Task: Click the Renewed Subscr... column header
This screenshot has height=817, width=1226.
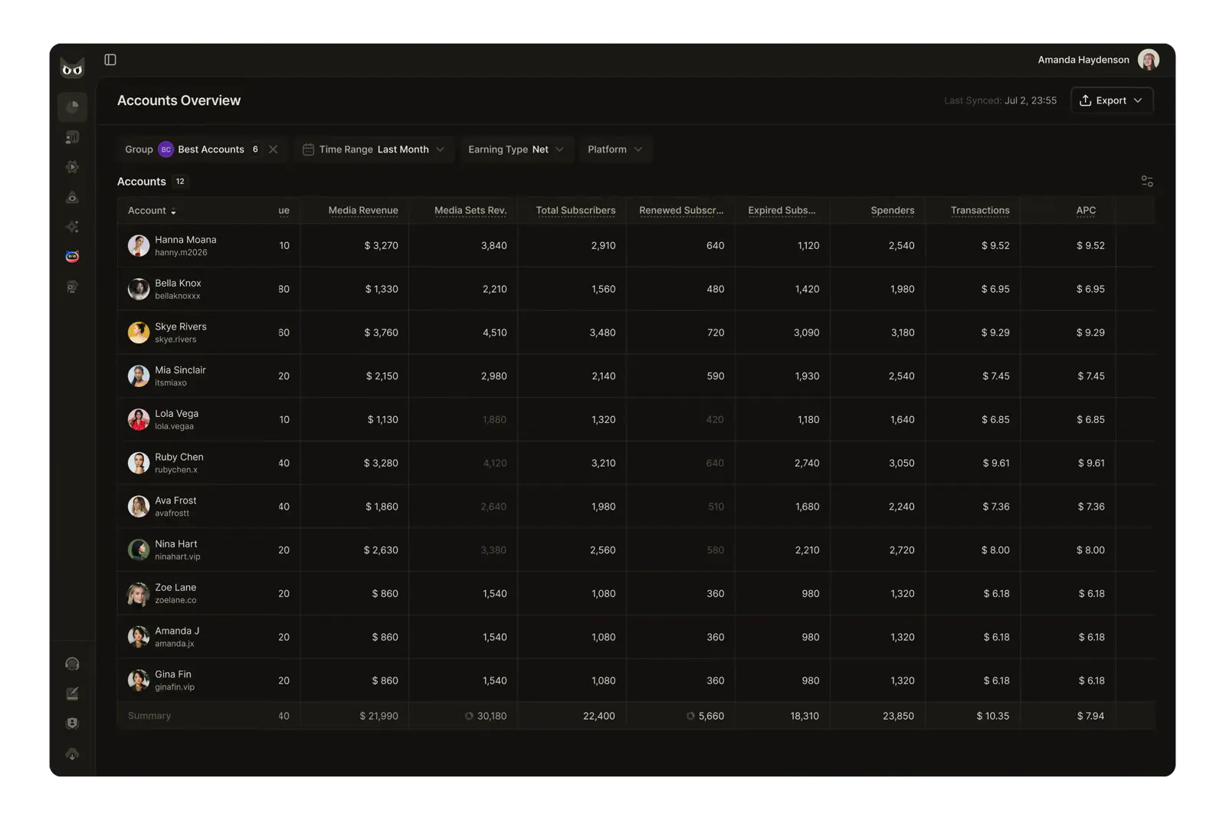Action: [x=681, y=211]
